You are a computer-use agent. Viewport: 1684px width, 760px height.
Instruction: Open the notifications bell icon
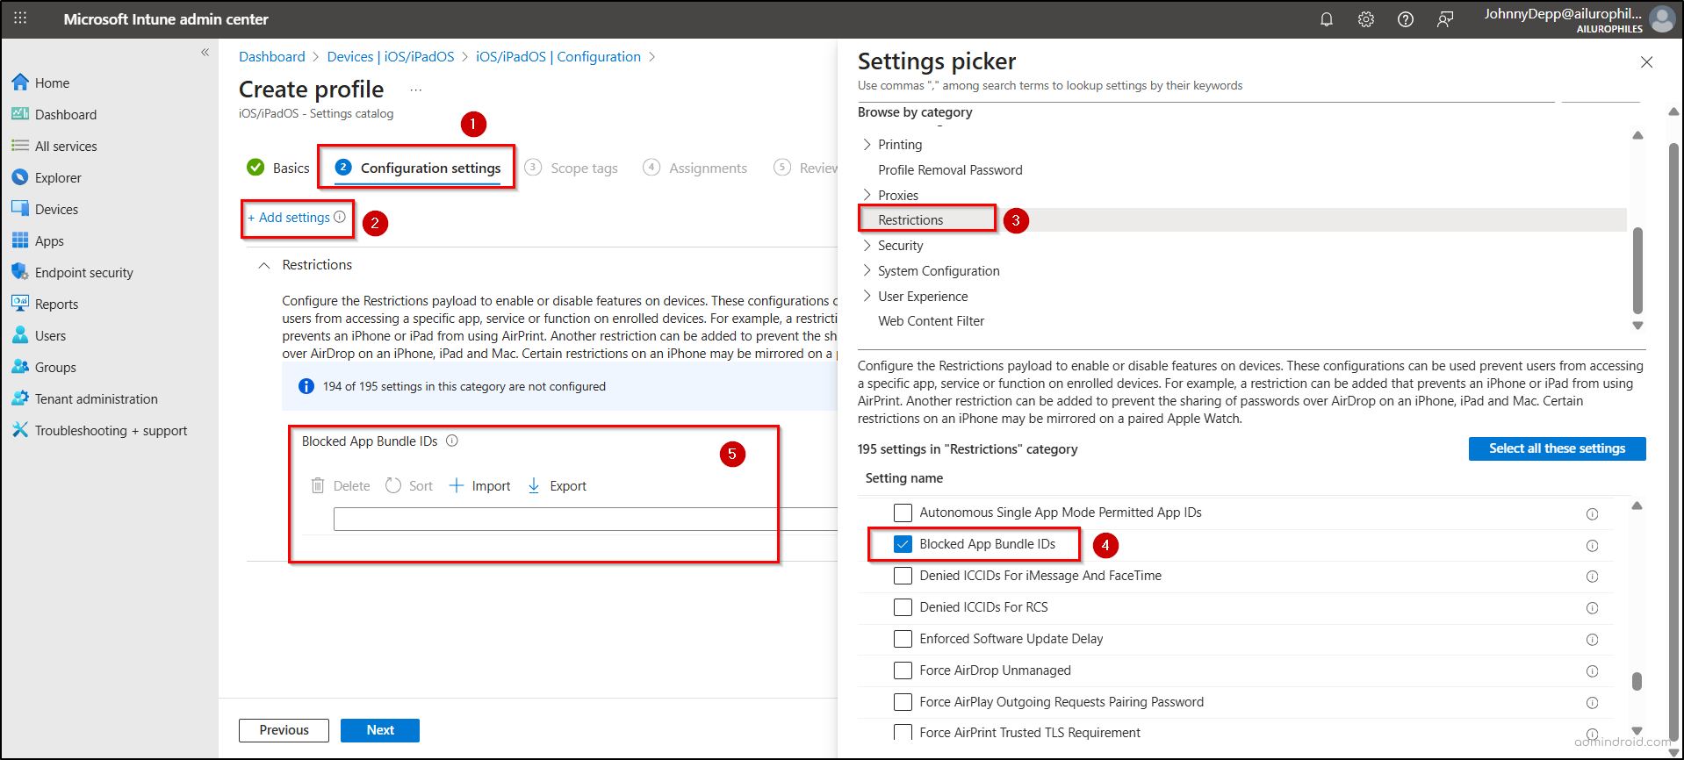tap(1326, 19)
